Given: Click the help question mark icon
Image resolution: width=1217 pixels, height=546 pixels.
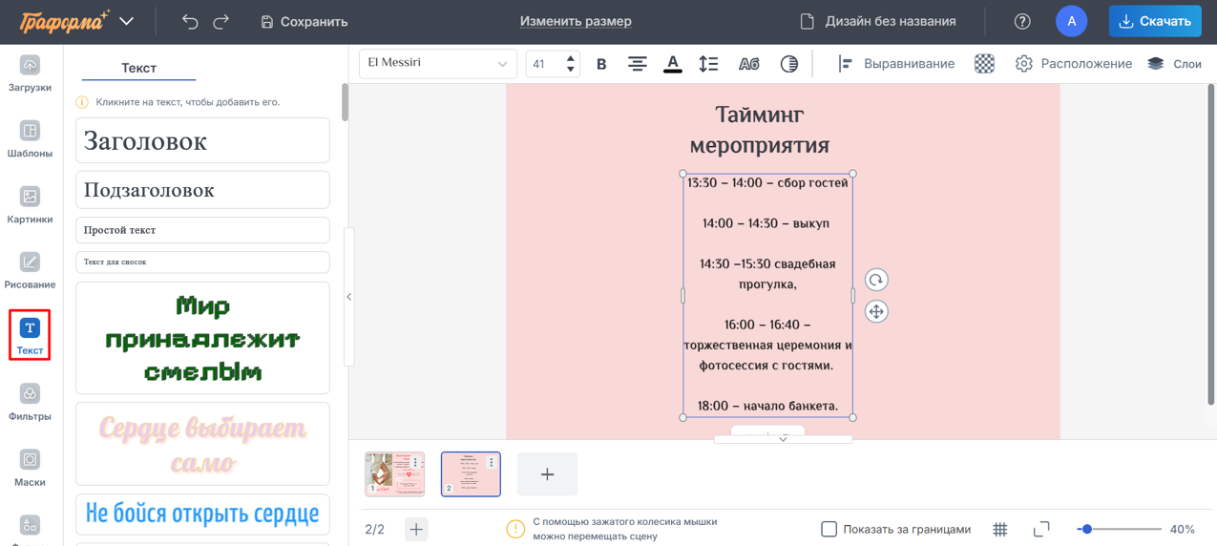Looking at the screenshot, I should click(1022, 21).
